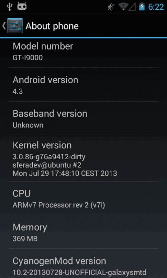Select the Model number entry
The height and width of the screenshot is (278, 167).
pyautogui.click(x=83, y=53)
